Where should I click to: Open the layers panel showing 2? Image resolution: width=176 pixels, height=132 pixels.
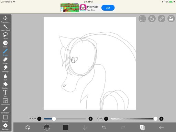click(x=142, y=127)
